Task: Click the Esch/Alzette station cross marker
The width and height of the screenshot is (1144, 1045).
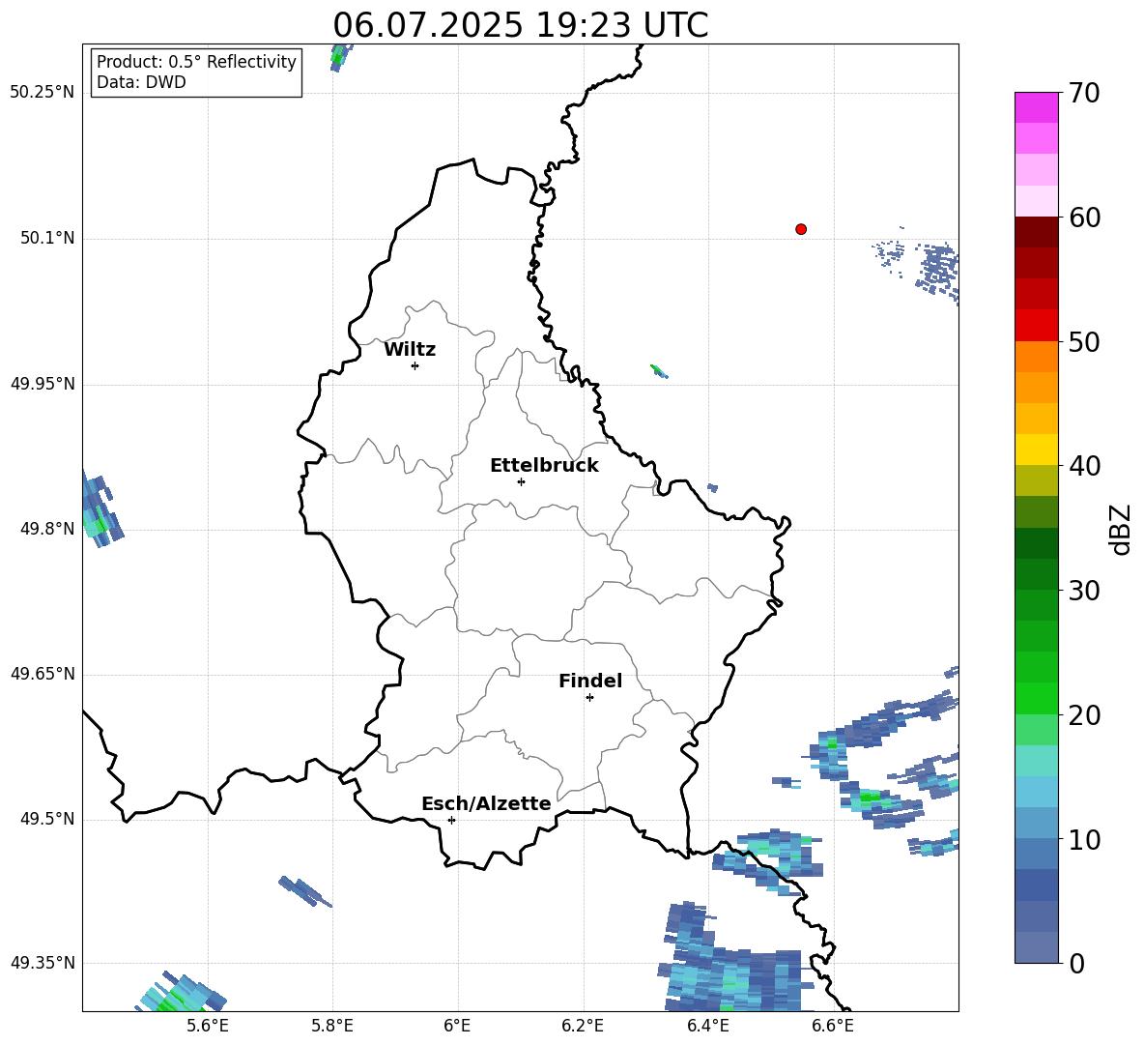Action: (451, 820)
